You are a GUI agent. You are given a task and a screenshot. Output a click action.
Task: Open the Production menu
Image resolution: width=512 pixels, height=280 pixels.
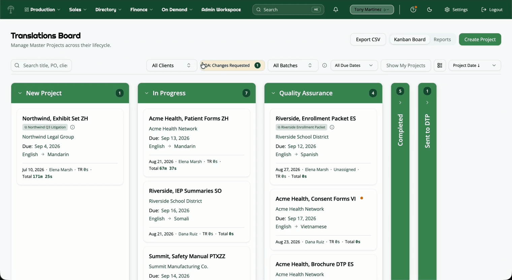42,9
